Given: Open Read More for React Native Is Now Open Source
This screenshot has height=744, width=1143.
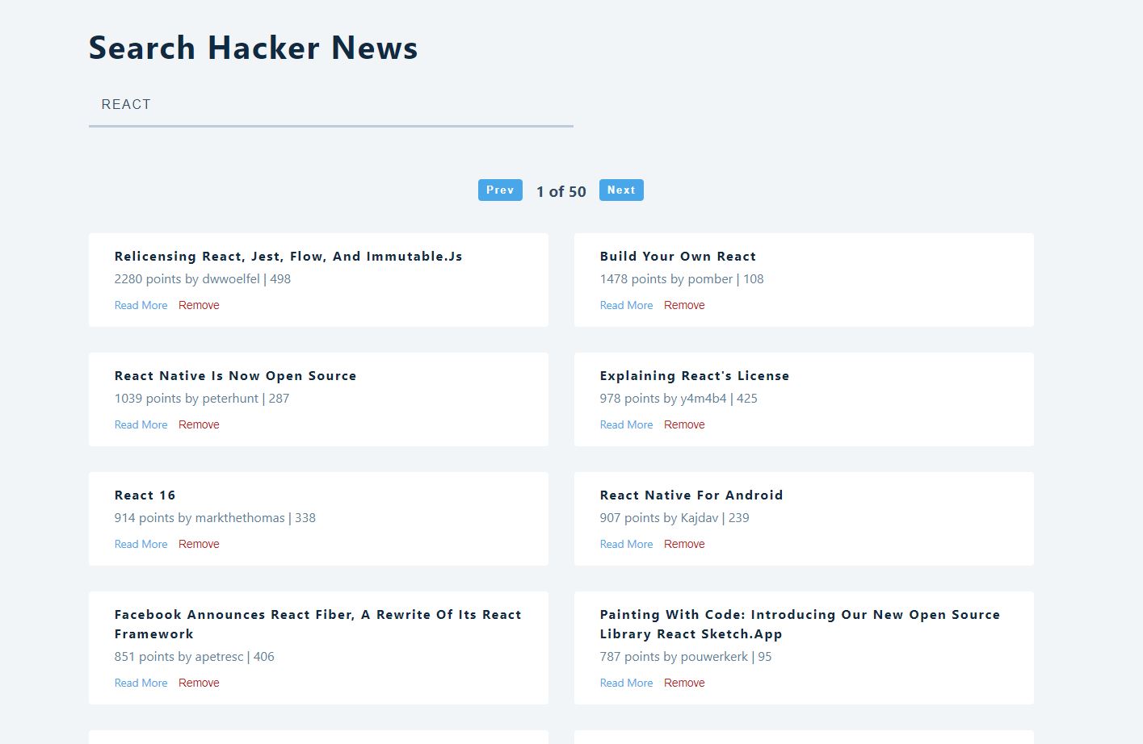Looking at the screenshot, I should click(141, 424).
